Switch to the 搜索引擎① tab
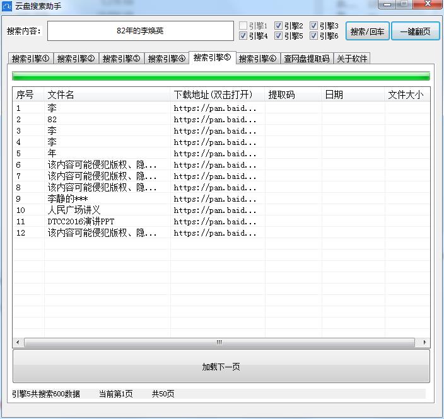The image size is (444, 419). 30,59
